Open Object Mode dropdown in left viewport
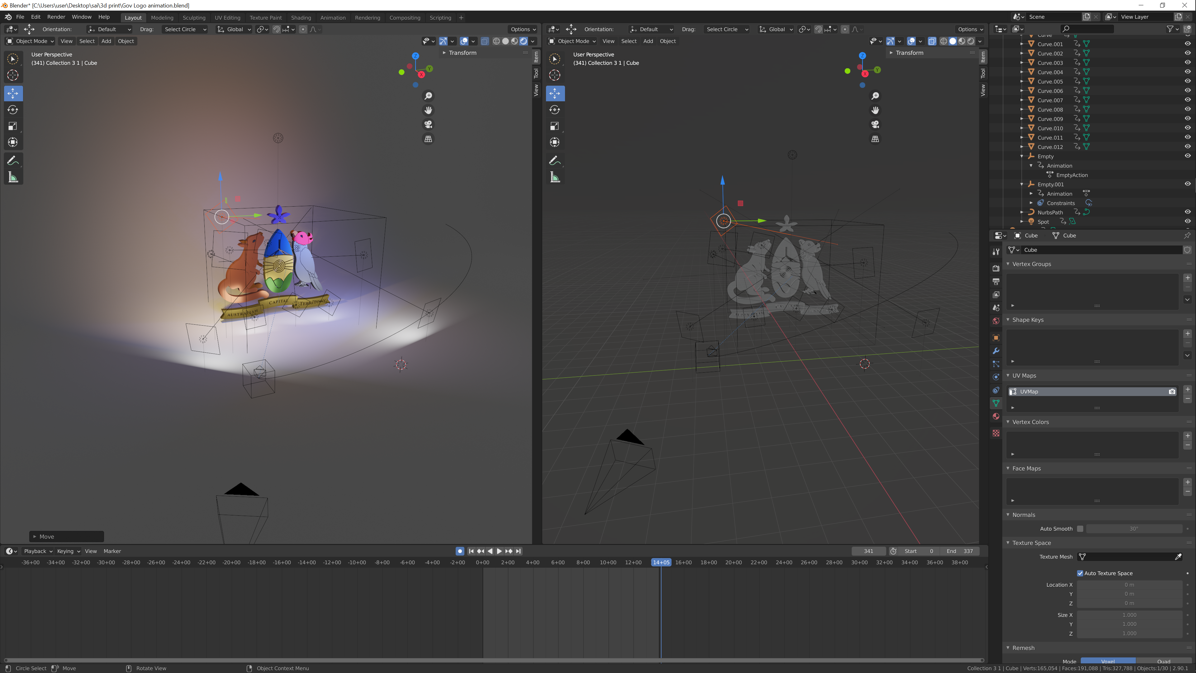 (30, 41)
